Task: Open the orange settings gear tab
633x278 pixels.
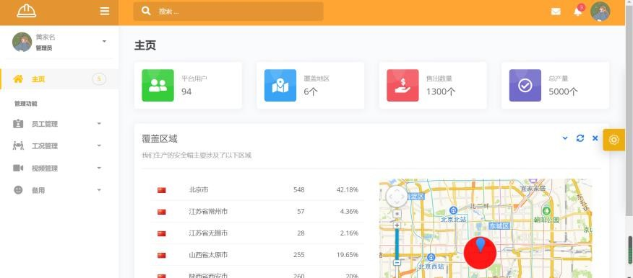Action: (614, 140)
